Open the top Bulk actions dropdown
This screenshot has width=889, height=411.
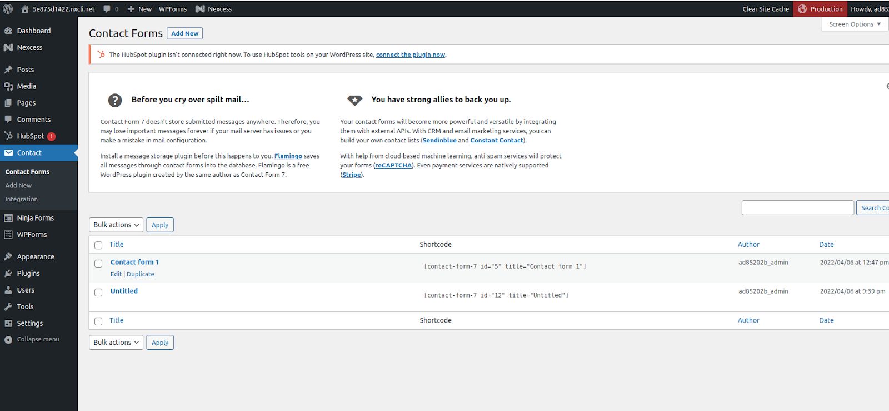[x=116, y=225]
